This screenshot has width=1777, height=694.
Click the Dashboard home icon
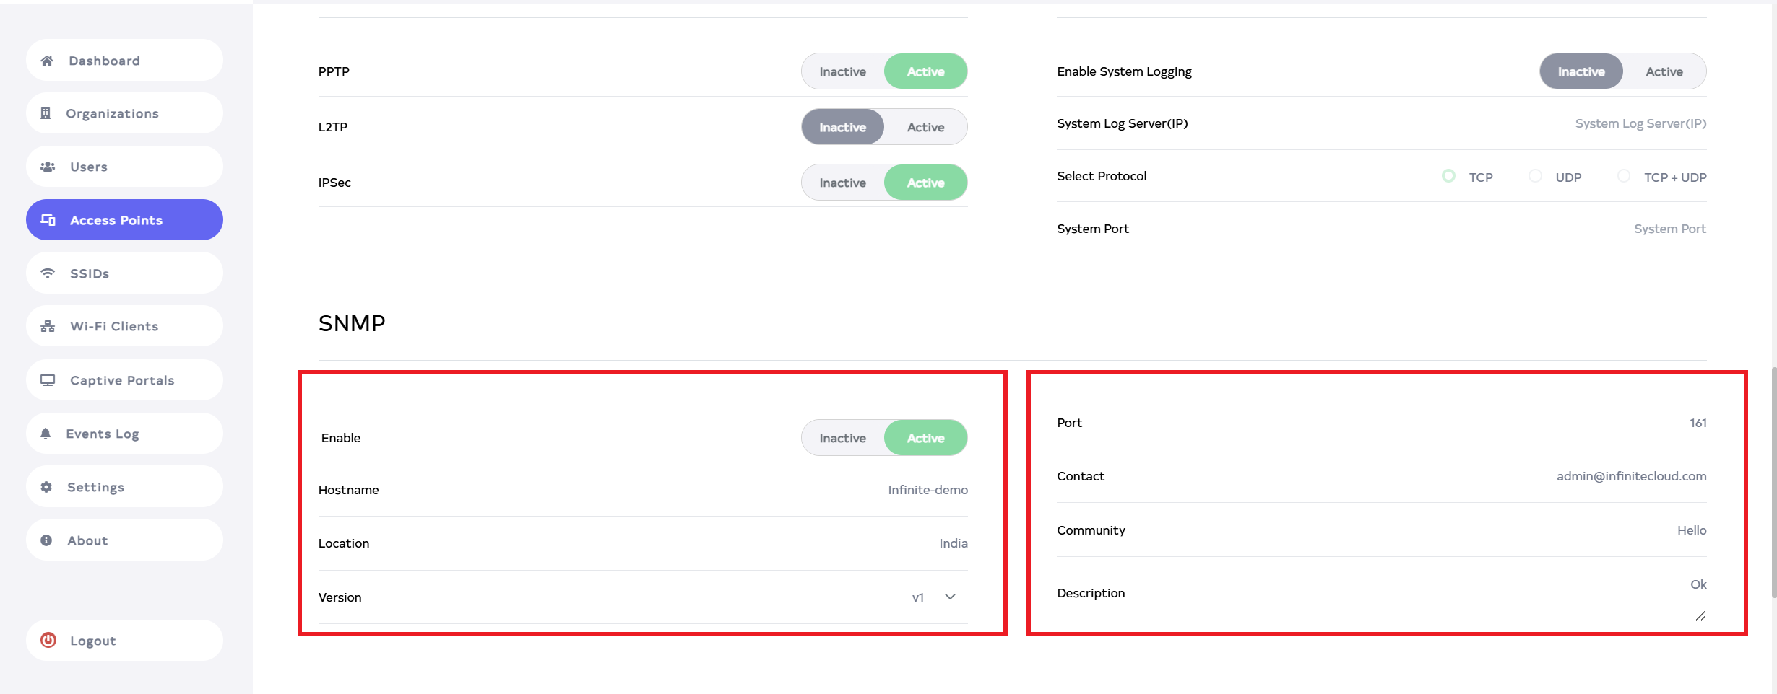pyautogui.click(x=47, y=61)
